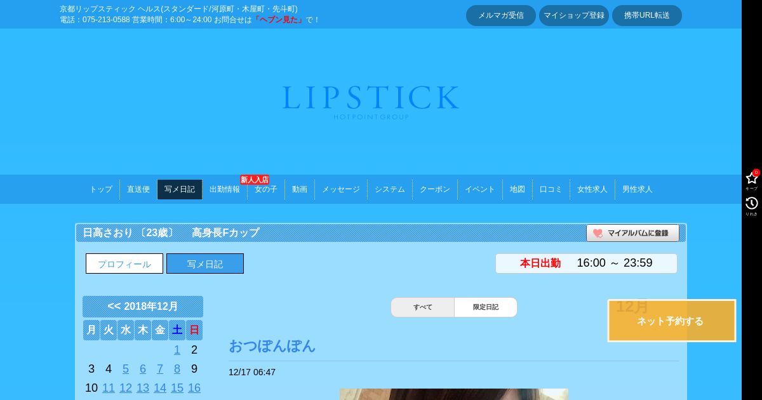Select the 写メ日記 navigation menu item
The image size is (762, 400).
point(180,189)
